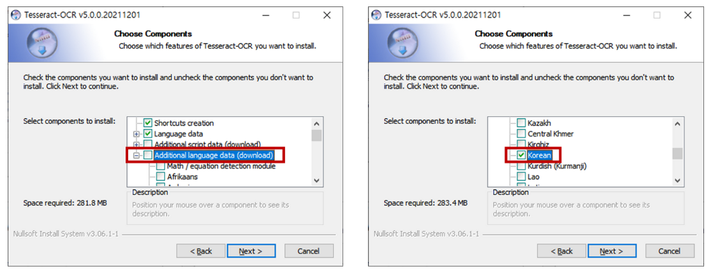Image resolution: width=706 pixels, height=271 pixels.
Task: Click installer header logo in right window
Action: coord(402,44)
